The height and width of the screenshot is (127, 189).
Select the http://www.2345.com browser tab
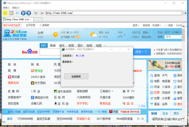tap(18, 19)
